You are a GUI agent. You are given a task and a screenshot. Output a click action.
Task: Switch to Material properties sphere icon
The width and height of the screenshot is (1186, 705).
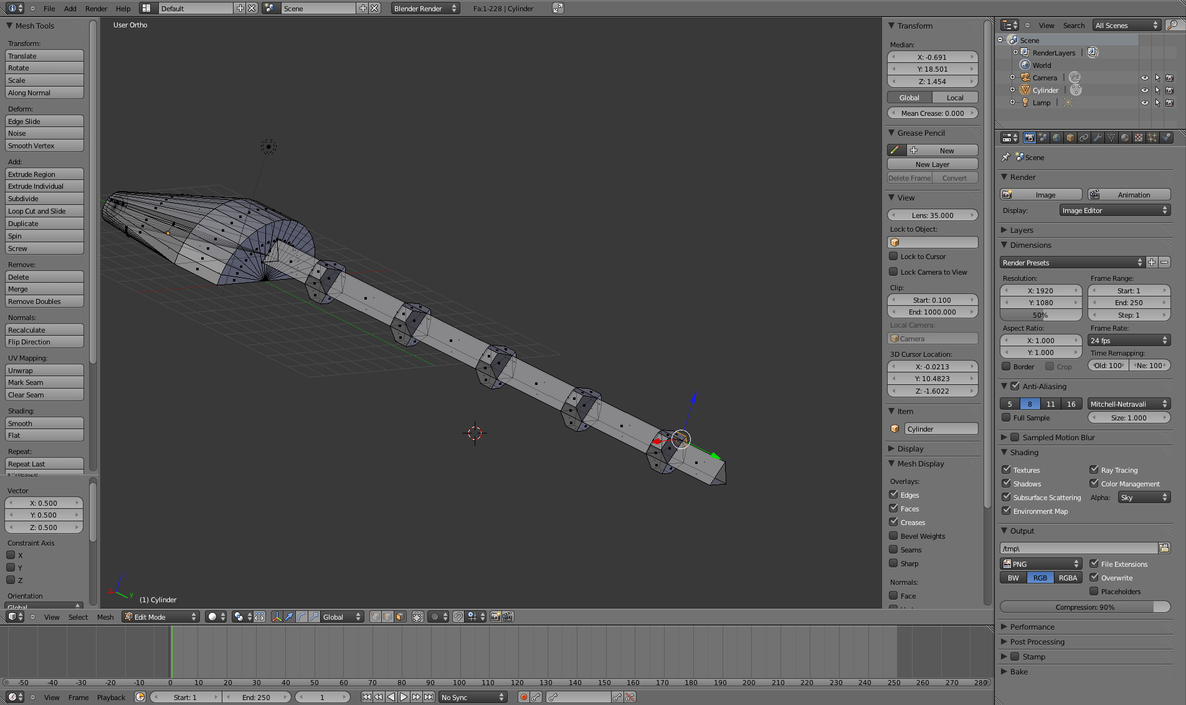(1124, 138)
